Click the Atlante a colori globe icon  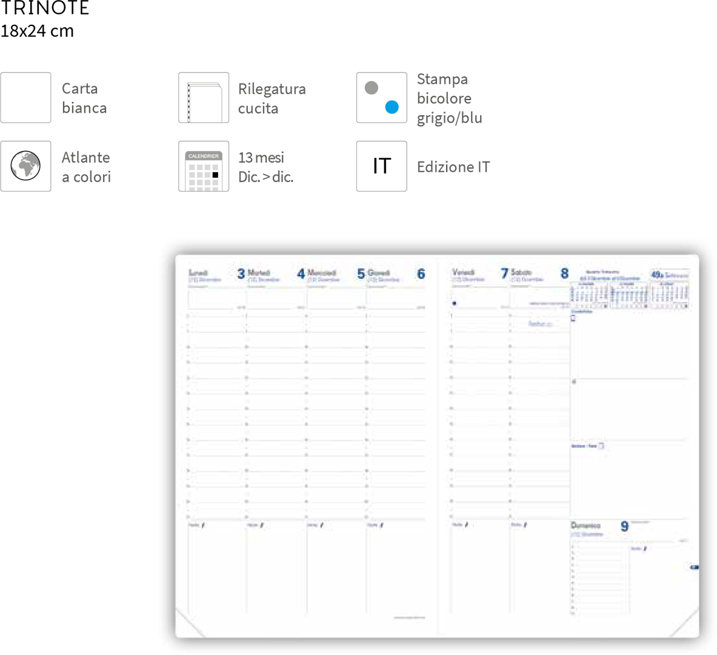coord(25,166)
